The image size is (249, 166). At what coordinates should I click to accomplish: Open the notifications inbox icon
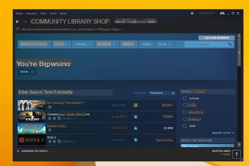[x=192, y=13]
